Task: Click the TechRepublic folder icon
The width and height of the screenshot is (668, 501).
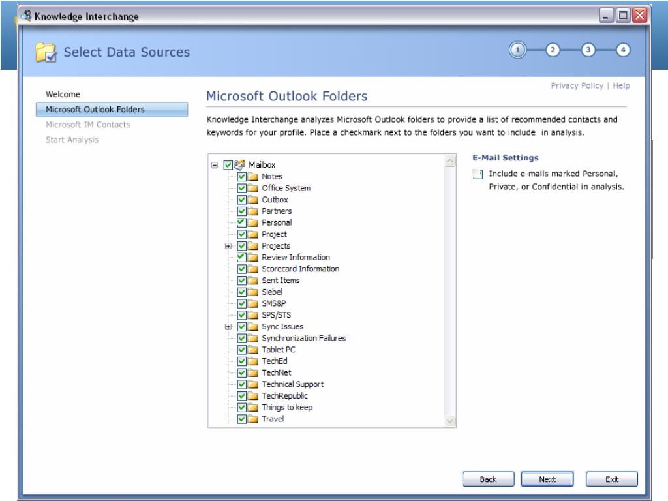Action: click(x=253, y=396)
